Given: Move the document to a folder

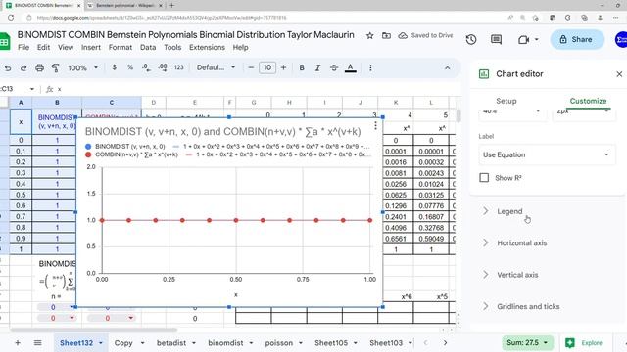Looking at the screenshot, I should (x=386, y=36).
